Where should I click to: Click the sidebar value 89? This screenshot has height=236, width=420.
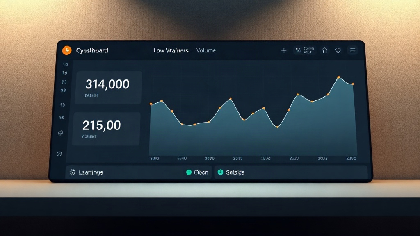62,118
